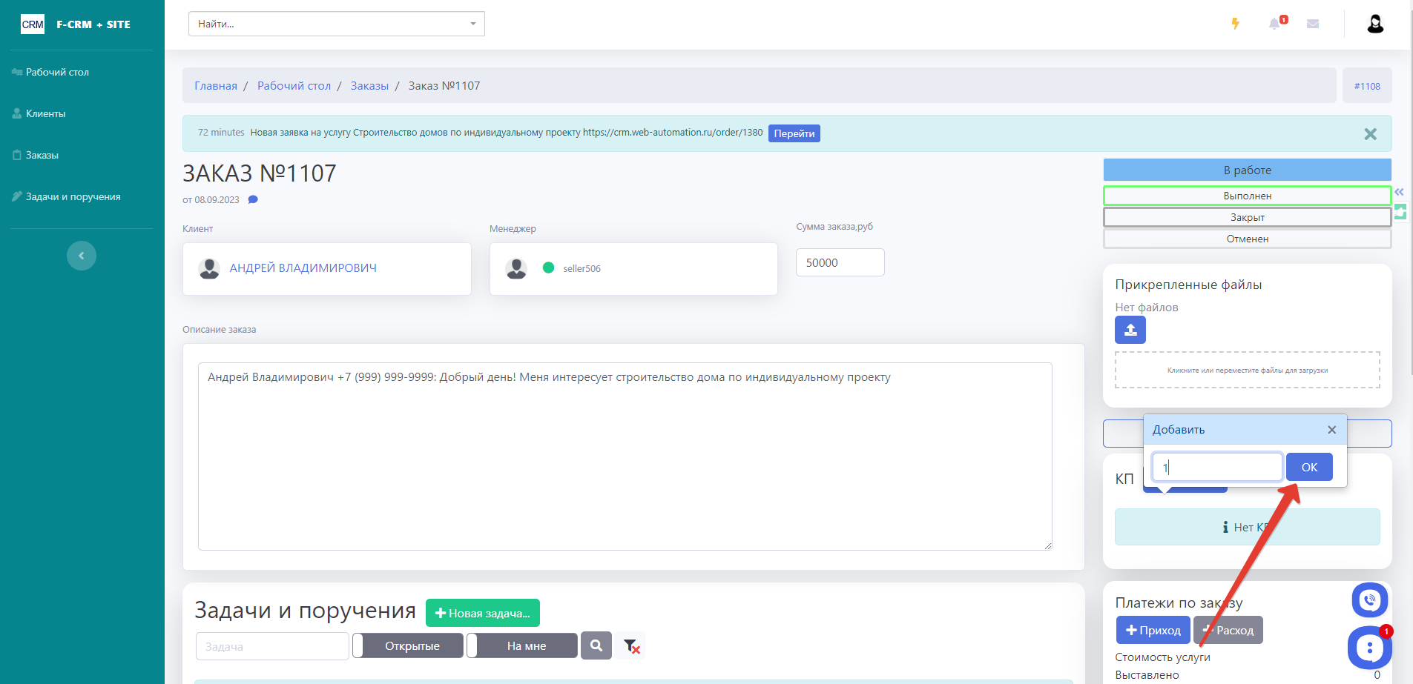Set order status to Выполнен

tap(1247, 196)
